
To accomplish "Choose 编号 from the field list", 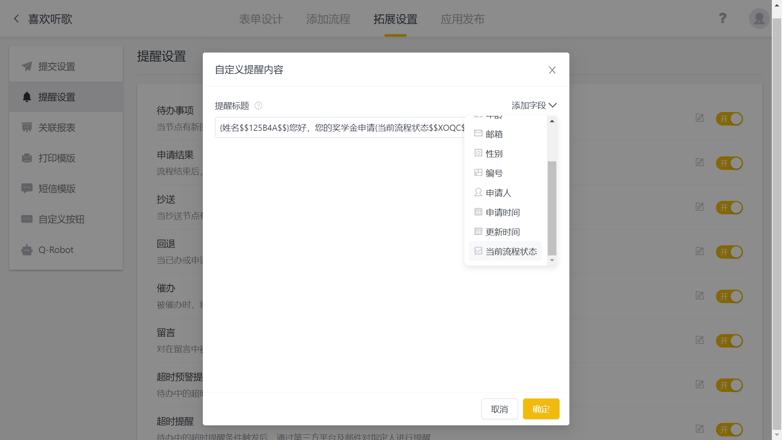I will [505, 173].
